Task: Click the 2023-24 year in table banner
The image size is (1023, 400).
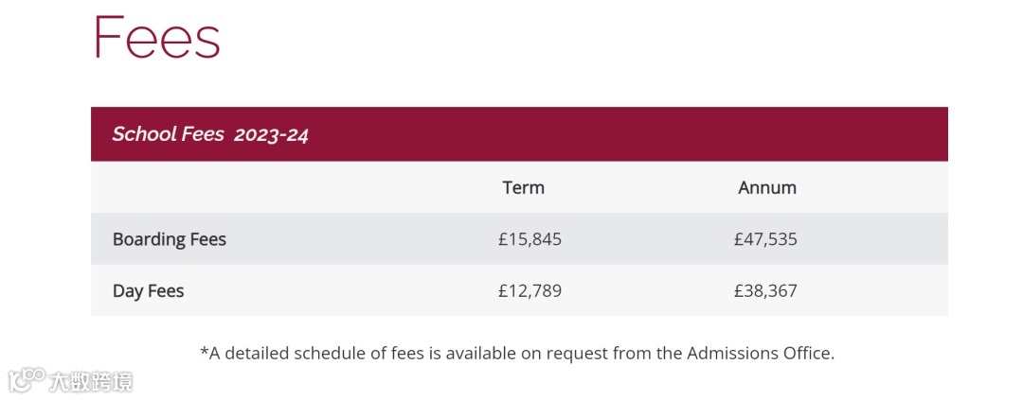Action: tap(271, 134)
